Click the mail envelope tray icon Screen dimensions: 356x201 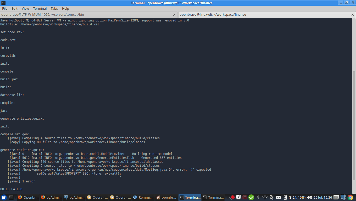(x=279, y=197)
